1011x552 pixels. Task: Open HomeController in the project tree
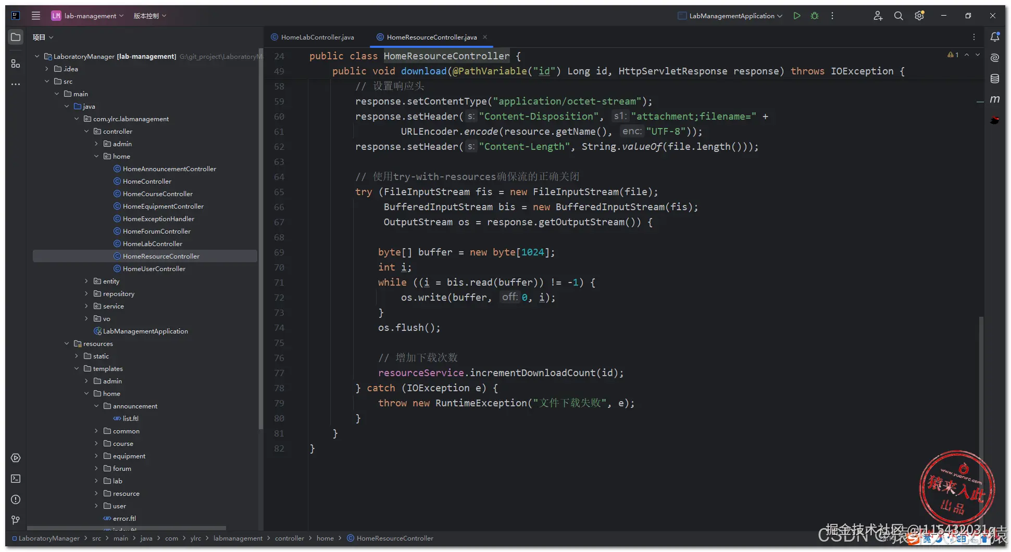click(x=147, y=181)
